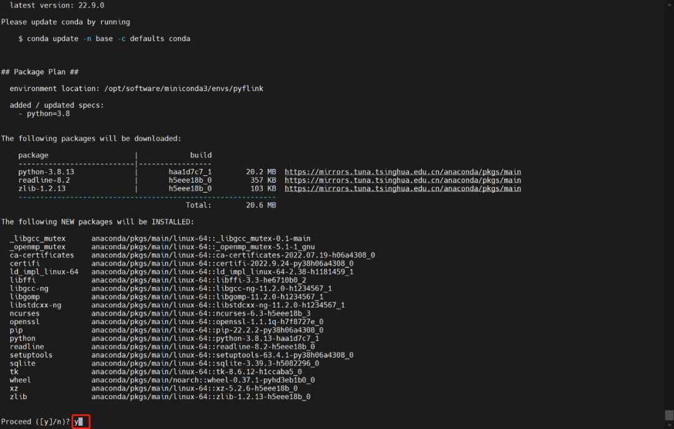Click the scrollbar down arrow

click(x=669, y=424)
